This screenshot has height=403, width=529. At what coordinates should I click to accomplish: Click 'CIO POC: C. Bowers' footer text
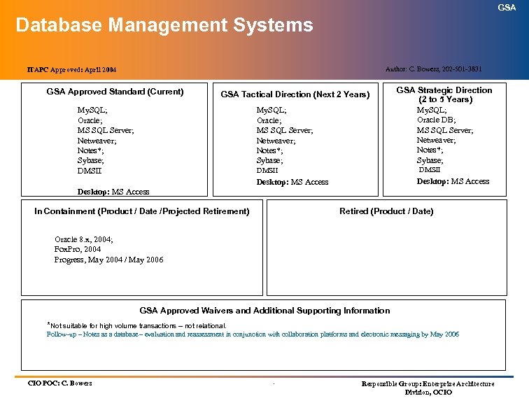(x=59, y=383)
